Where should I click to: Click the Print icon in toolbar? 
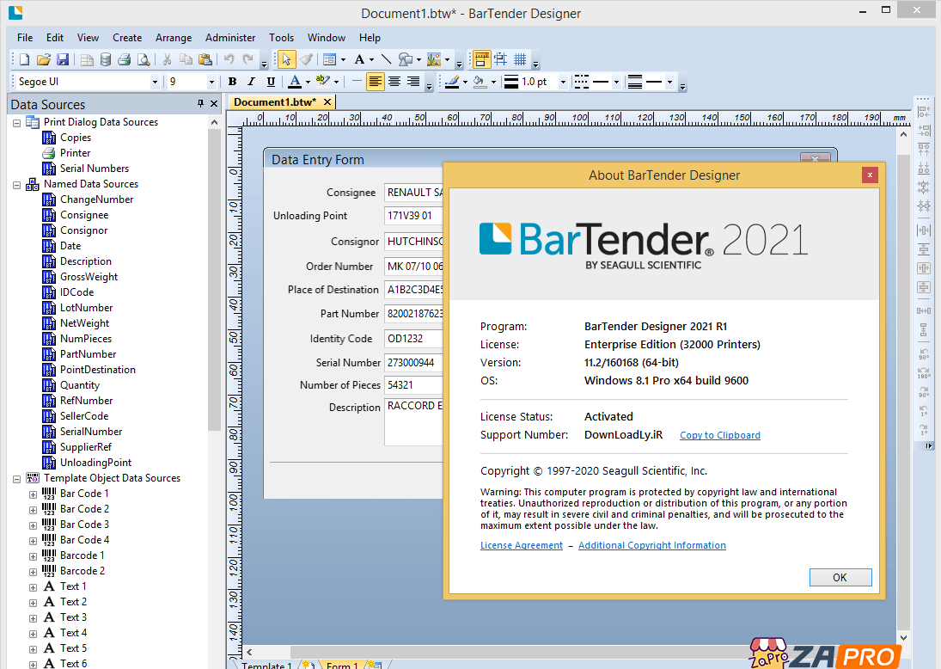click(x=125, y=59)
